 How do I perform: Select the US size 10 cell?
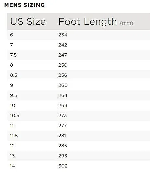click(13, 105)
